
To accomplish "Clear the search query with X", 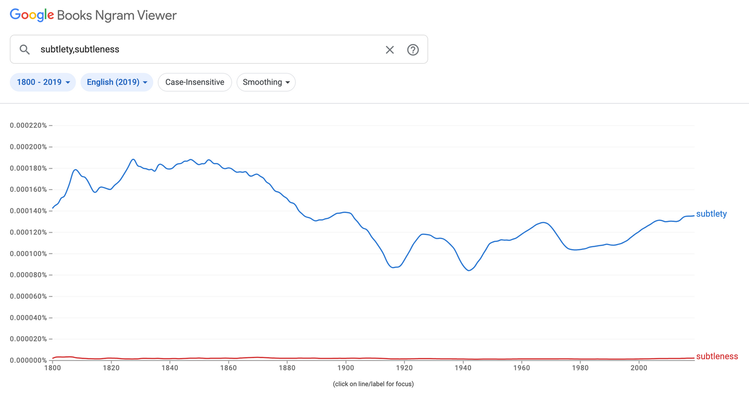I will 389,50.
